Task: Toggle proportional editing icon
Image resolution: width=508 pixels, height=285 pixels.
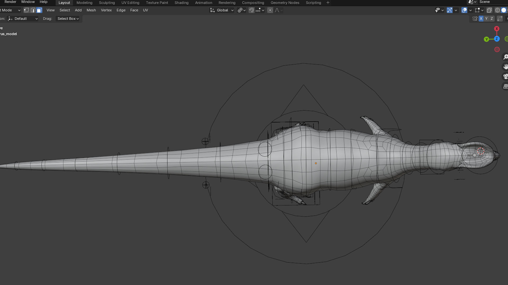Action: click(x=270, y=10)
